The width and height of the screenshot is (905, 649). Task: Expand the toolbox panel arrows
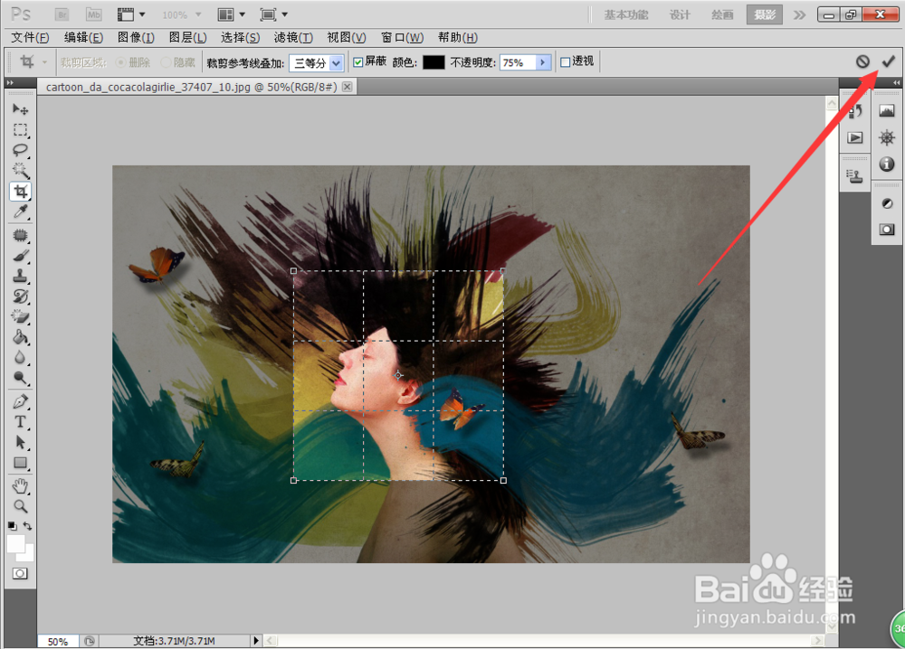[10, 83]
